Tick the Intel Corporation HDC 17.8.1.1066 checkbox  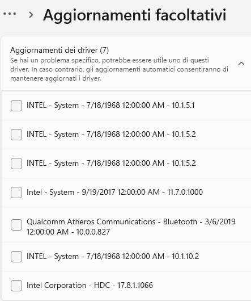click(16, 286)
